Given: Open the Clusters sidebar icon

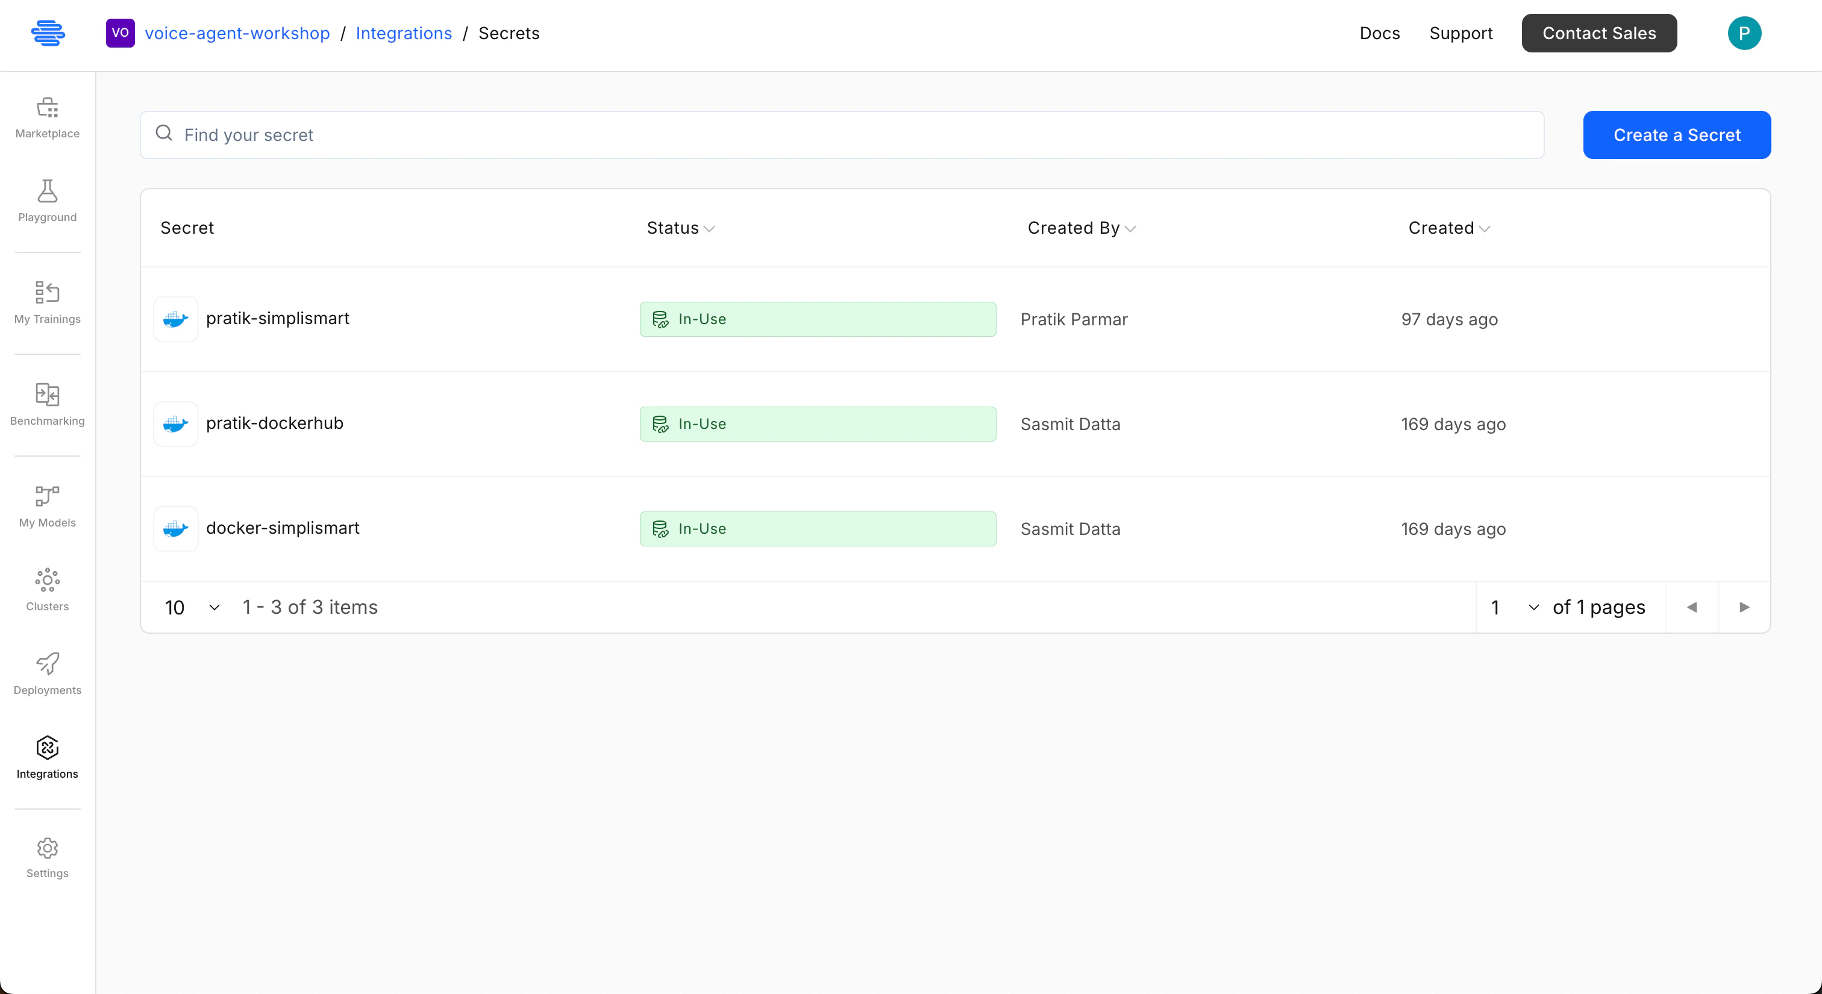Looking at the screenshot, I should coord(48,580).
